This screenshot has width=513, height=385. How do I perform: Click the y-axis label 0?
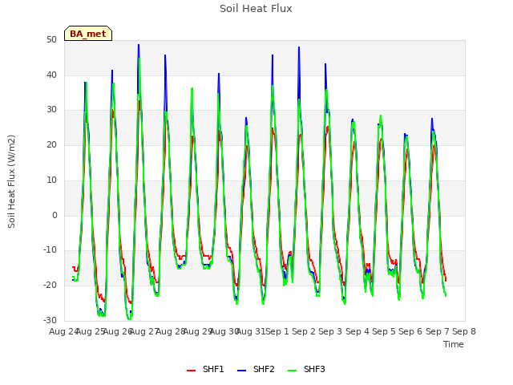[x=55, y=215]
